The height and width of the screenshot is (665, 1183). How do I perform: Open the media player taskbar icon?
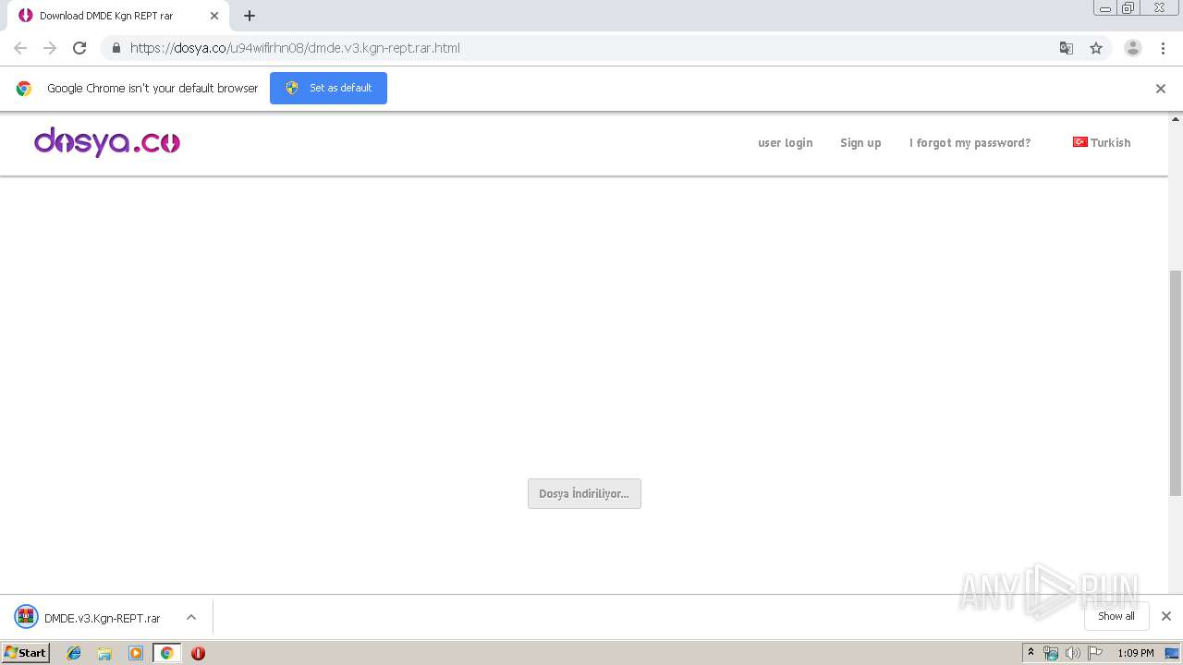point(136,653)
